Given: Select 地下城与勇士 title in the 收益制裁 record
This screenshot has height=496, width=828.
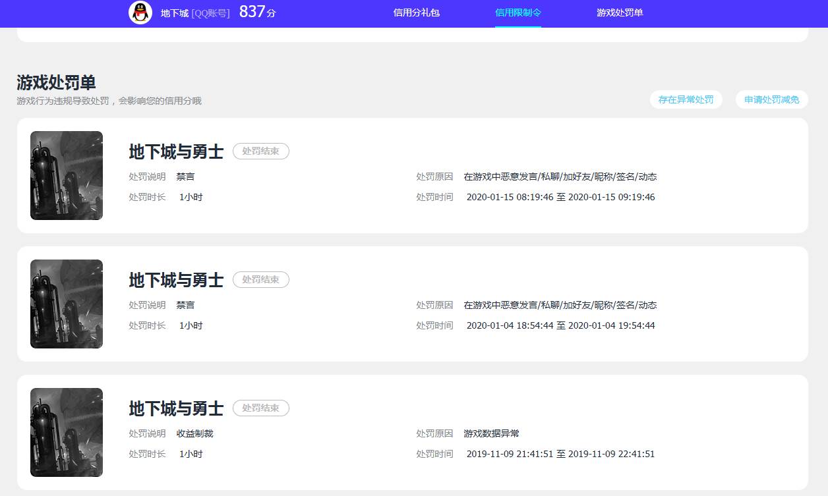Looking at the screenshot, I should (x=176, y=408).
